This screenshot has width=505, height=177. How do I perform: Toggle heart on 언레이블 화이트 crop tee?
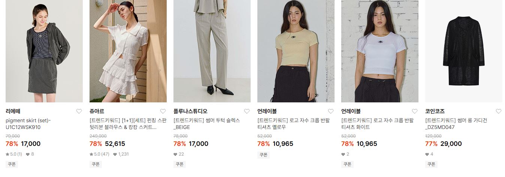click(414, 111)
